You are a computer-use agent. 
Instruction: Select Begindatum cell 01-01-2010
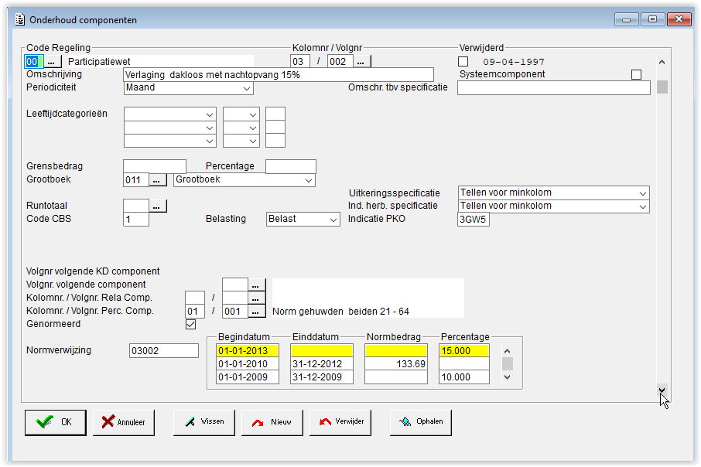click(x=248, y=364)
